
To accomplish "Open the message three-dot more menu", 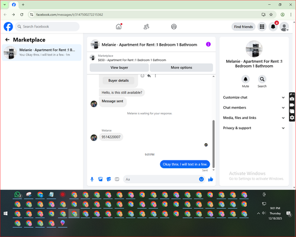I will (x=155, y=76).
